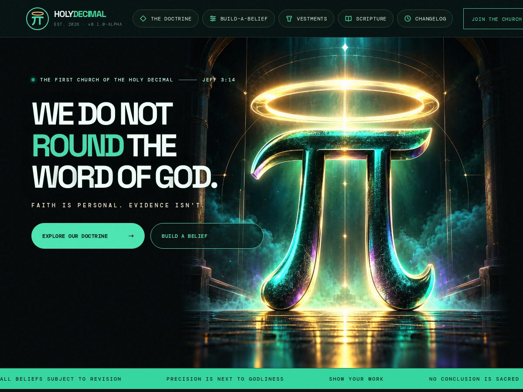The width and height of the screenshot is (523, 392).
Task: Click the arrow icon in Explore Our Doctrine
Action: [131, 236]
